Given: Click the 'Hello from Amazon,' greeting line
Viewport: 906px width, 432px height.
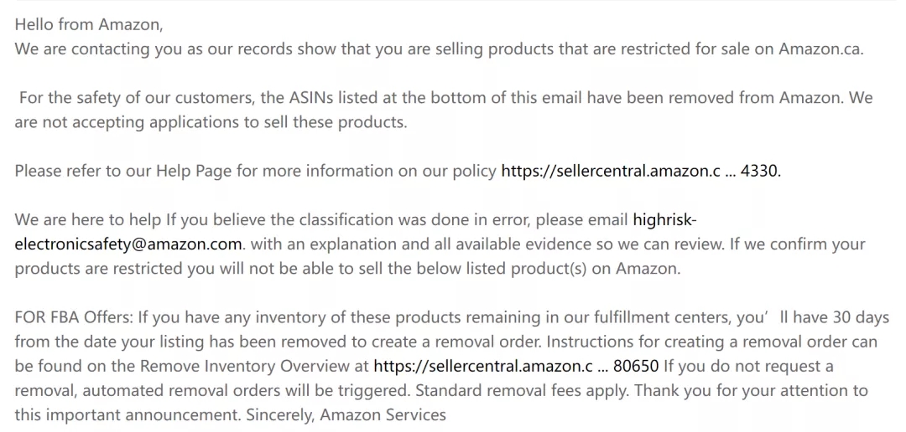Looking at the screenshot, I should (89, 24).
